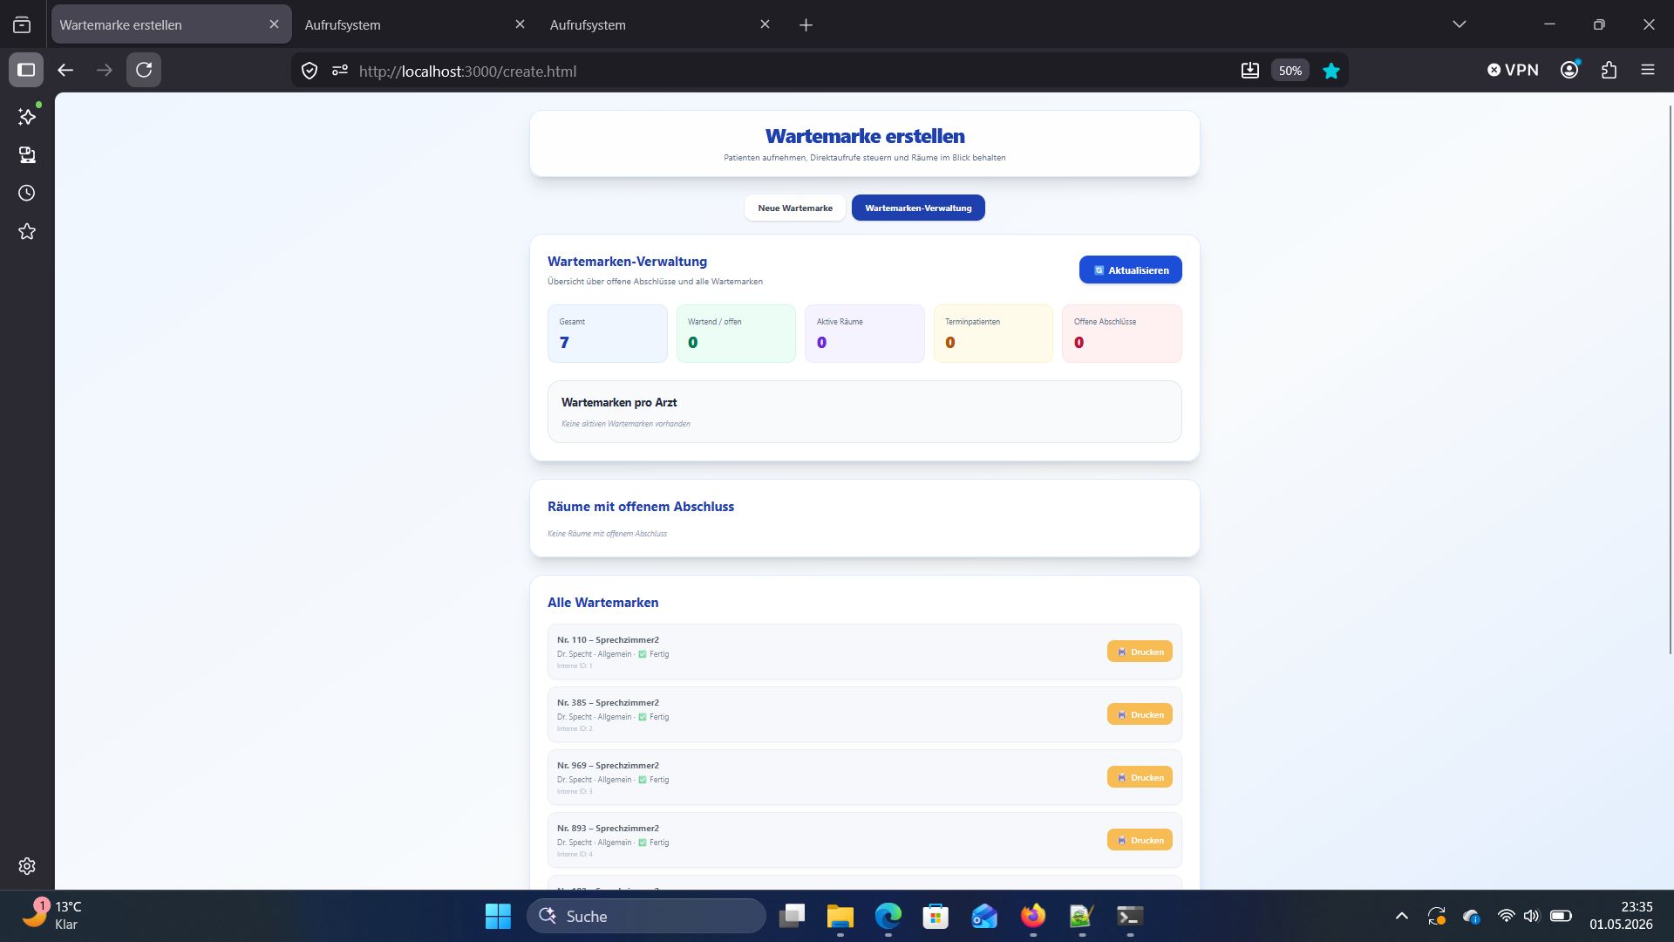Open the account profile icon

pos(1570,70)
